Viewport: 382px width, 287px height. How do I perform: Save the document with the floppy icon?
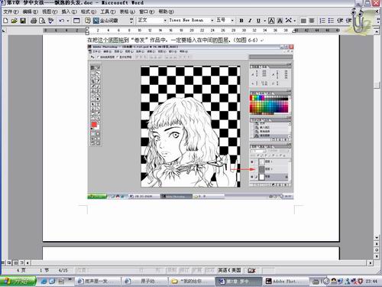pos(23,21)
